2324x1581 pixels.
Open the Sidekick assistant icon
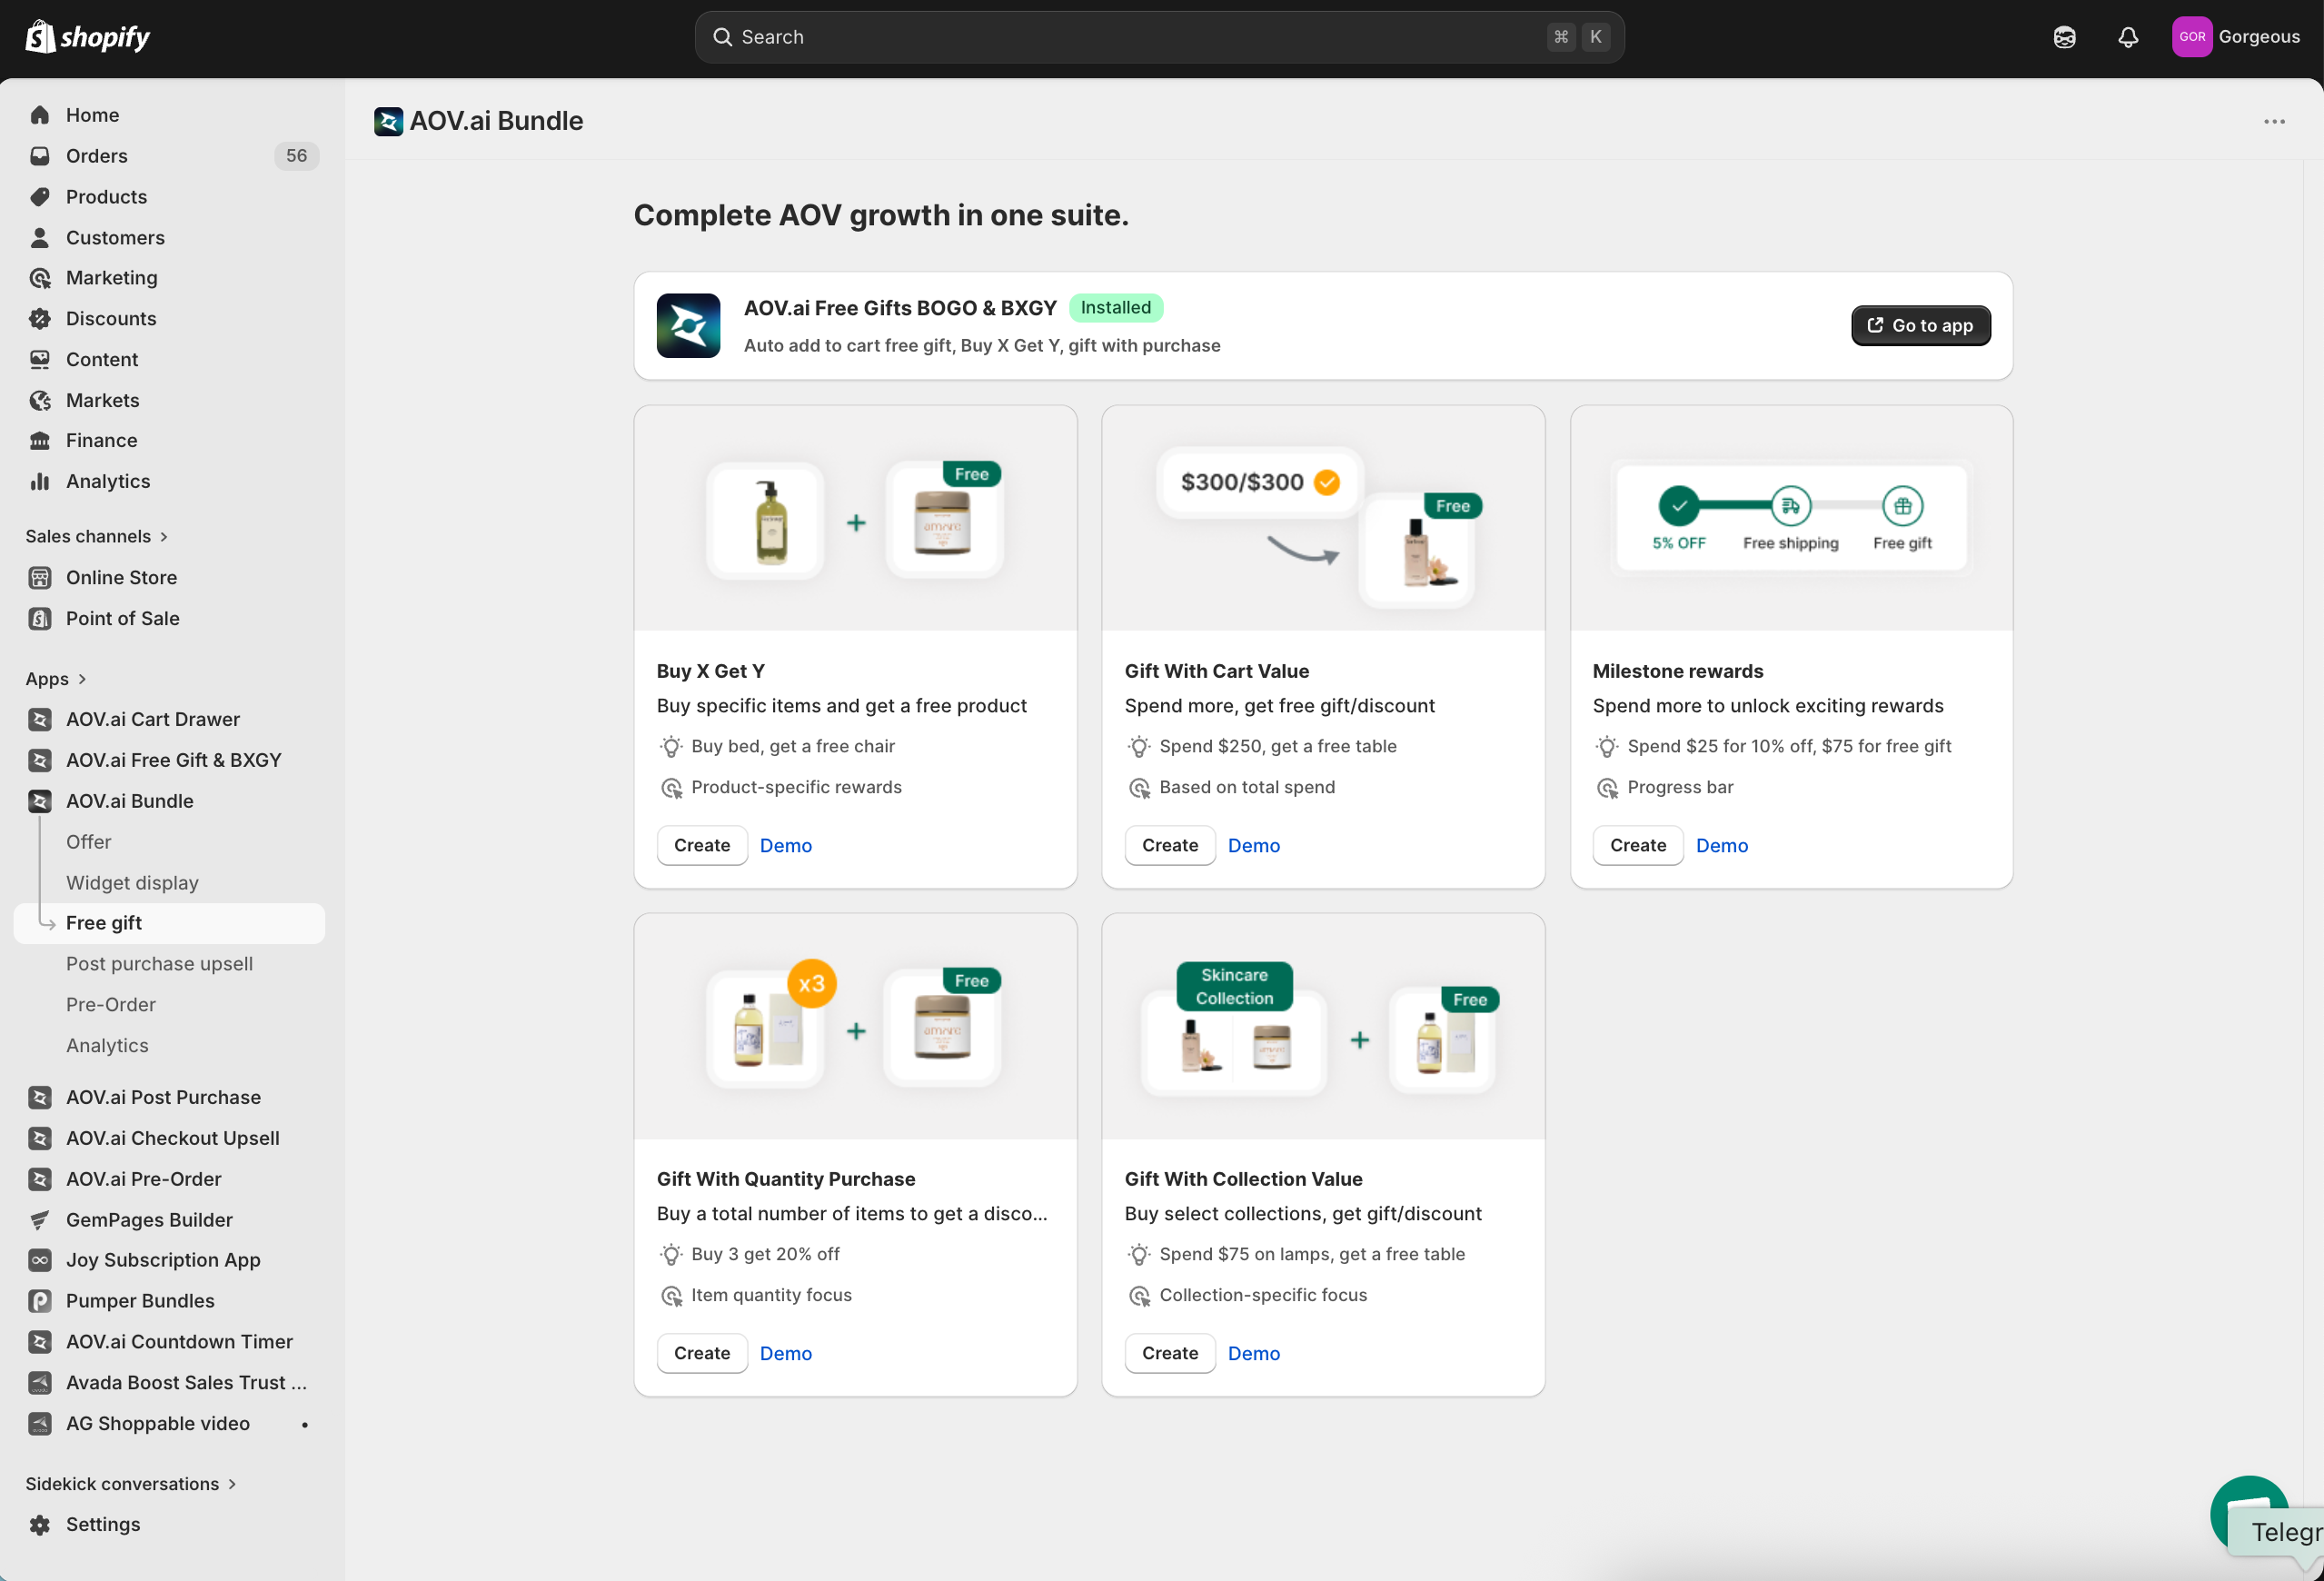tap(2064, 37)
